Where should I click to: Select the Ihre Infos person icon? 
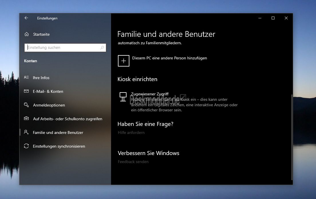[26, 77]
